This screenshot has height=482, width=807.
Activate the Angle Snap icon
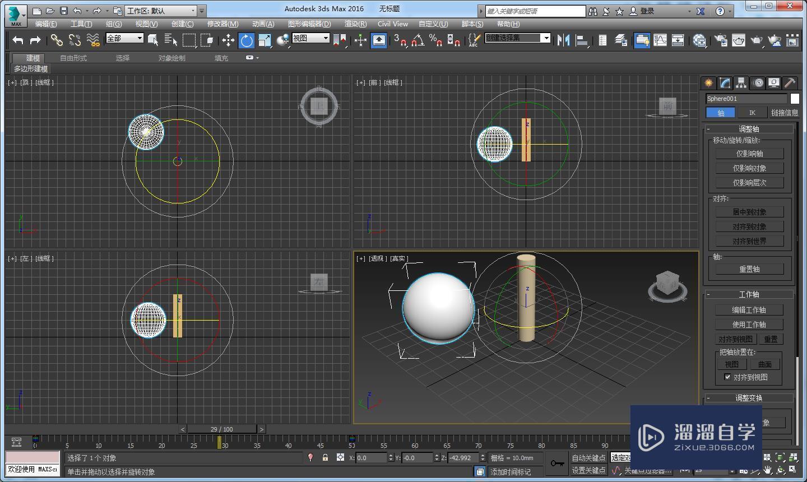[418, 40]
